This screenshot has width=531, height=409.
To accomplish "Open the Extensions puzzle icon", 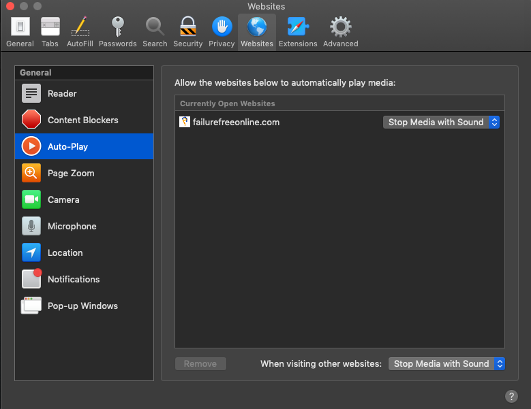I will [298, 27].
